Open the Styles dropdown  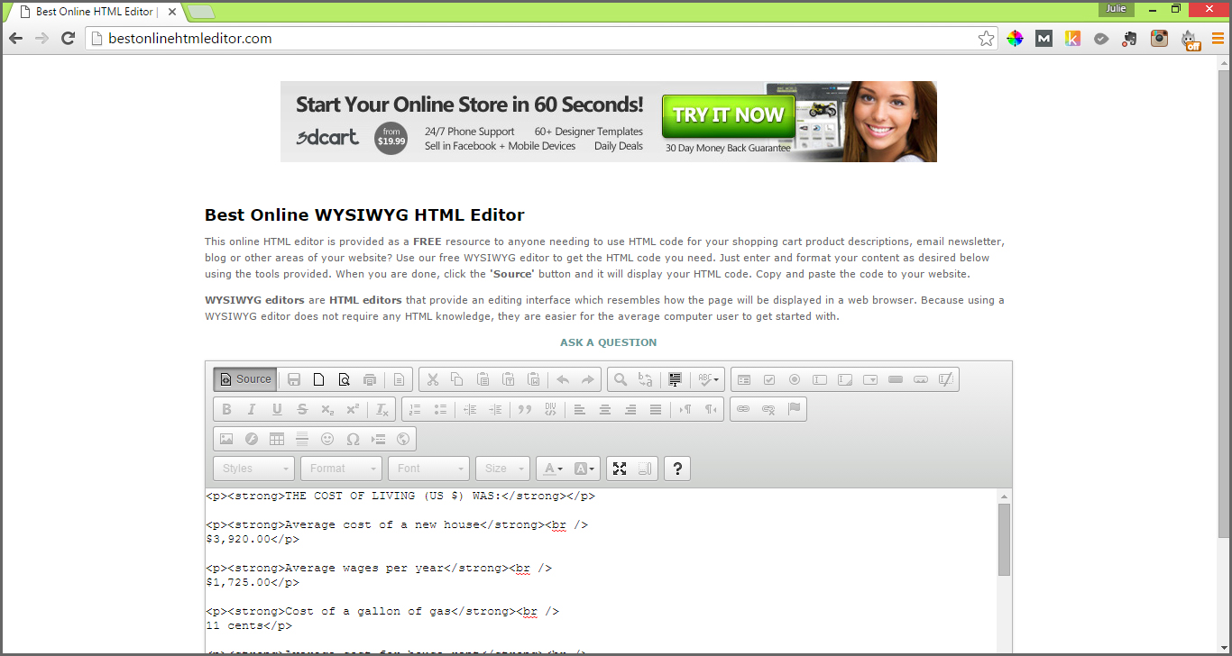(x=253, y=469)
